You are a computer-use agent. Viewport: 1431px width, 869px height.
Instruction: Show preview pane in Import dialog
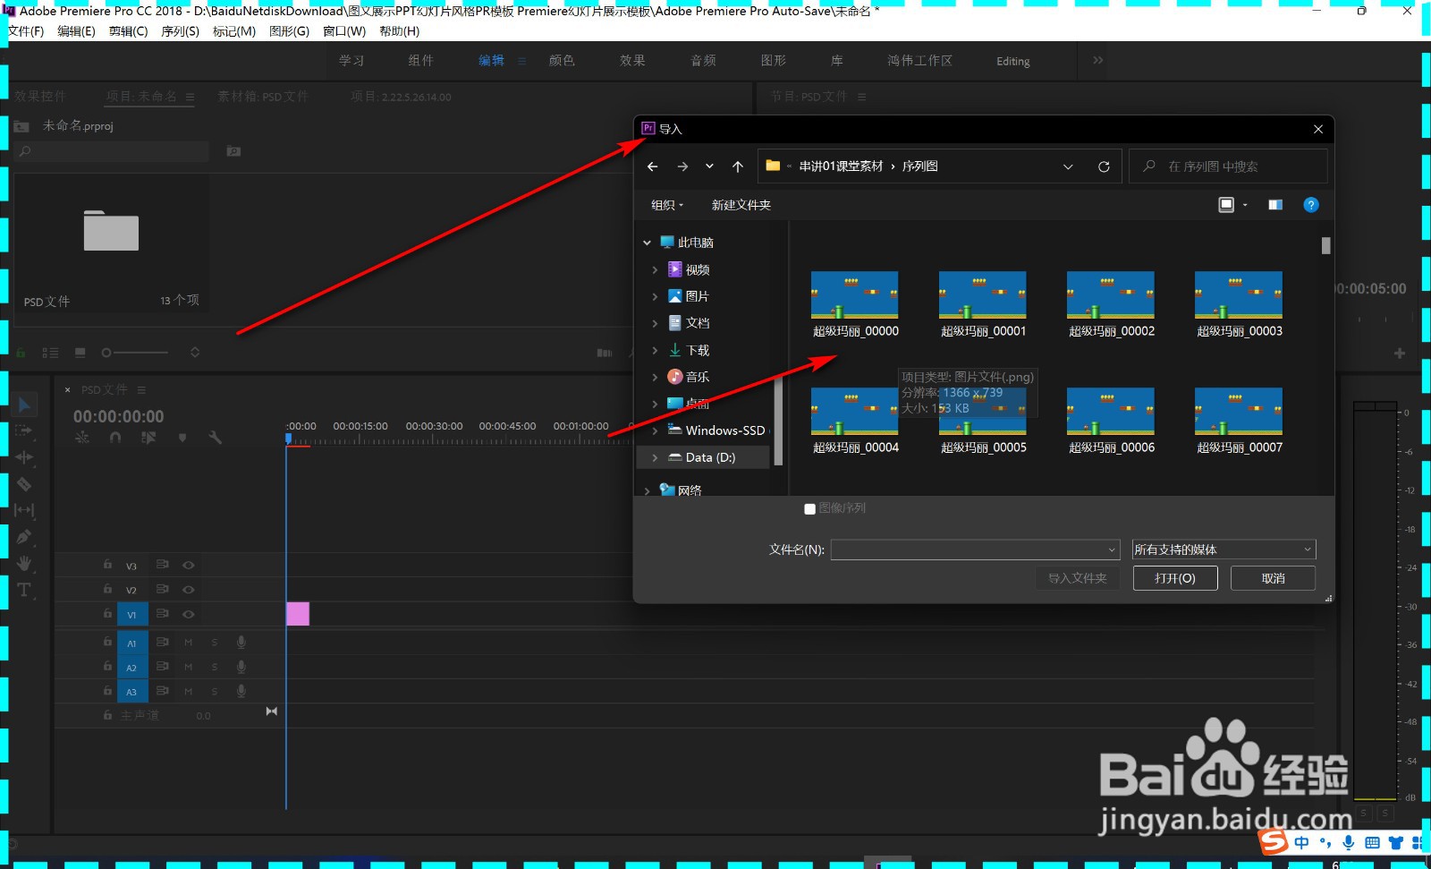[1275, 205]
